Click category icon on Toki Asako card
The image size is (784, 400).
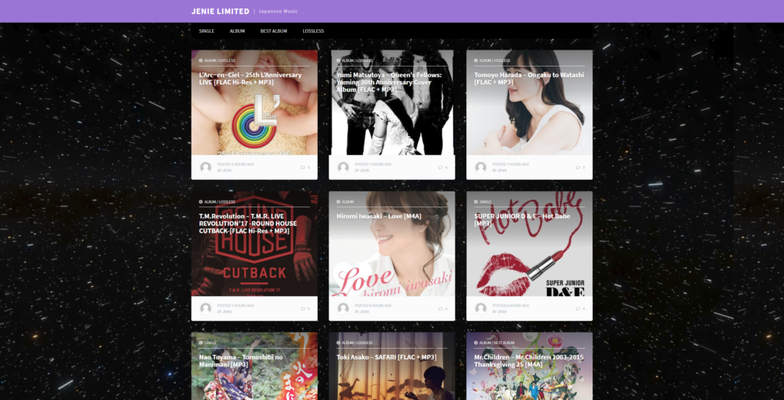(x=338, y=343)
